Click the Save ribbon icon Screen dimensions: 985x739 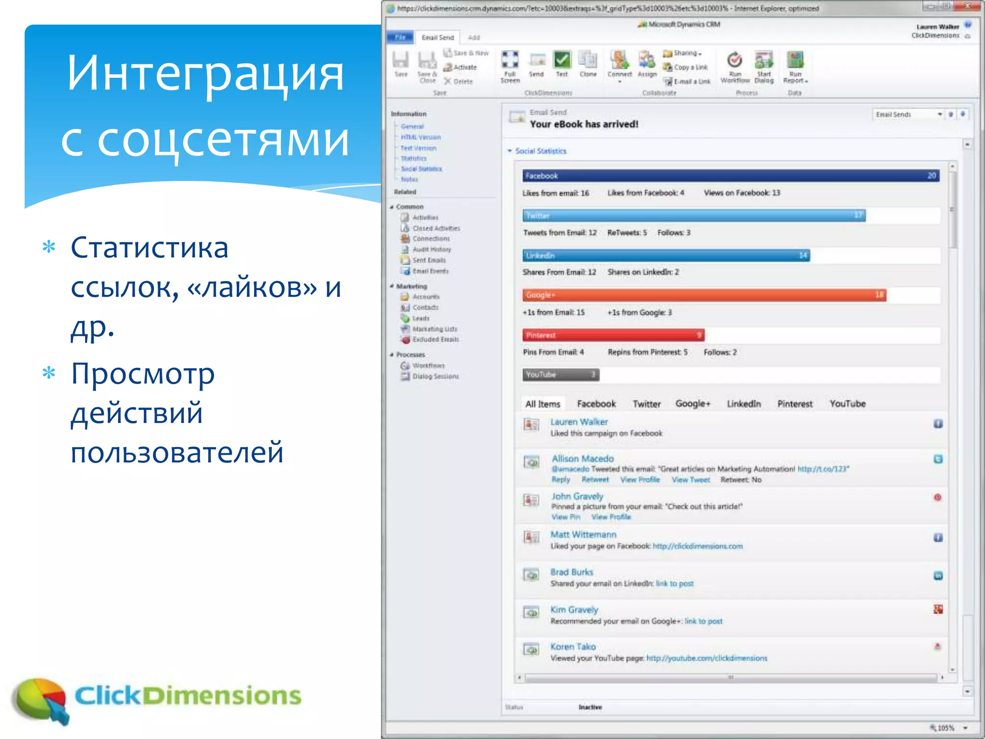pyautogui.click(x=401, y=64)
